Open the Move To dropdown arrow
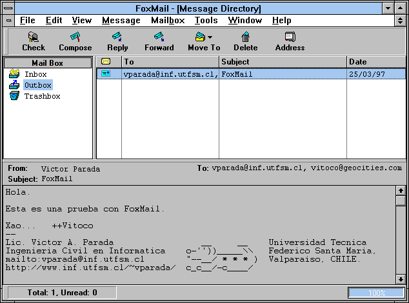Image resolution: width=409 pixels, height=303 pixels. coord(210,37)
